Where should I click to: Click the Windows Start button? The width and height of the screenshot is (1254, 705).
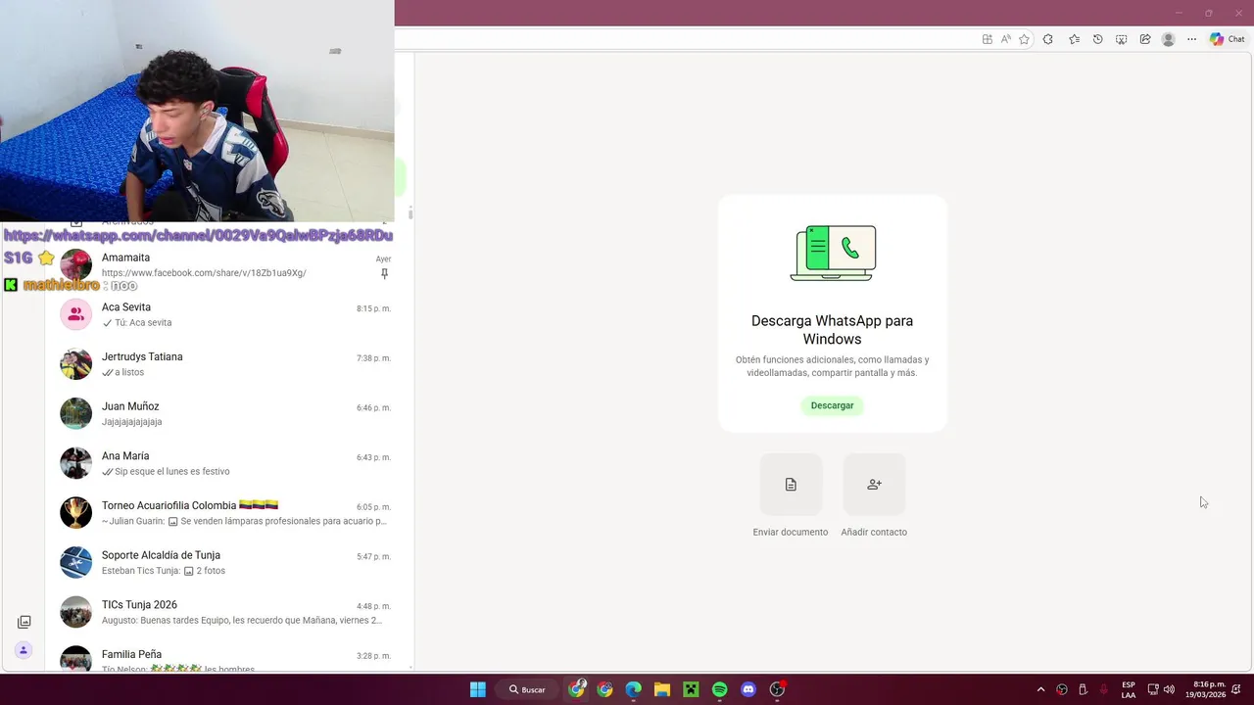477,689
